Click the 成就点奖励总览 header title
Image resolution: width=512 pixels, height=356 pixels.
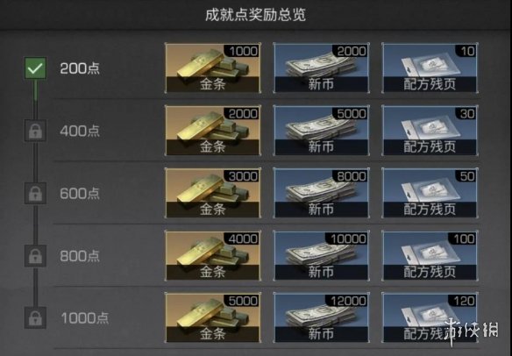click(x=256, y=15)
